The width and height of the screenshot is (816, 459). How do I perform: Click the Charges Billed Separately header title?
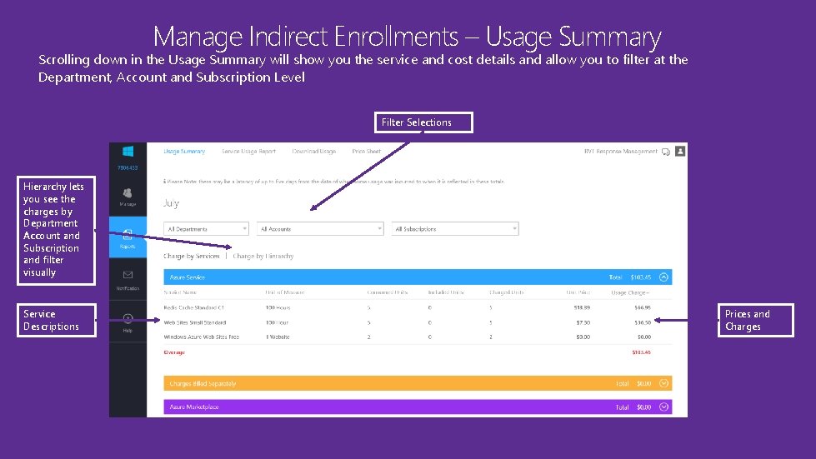click(x=203, y=384)
